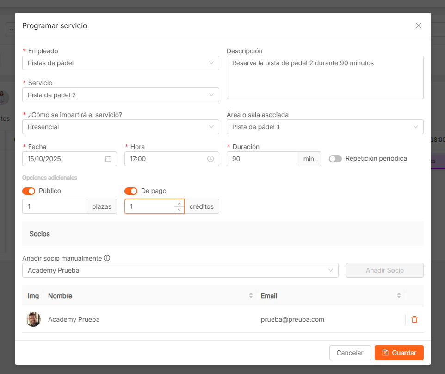Click the Cancelar button
445x374 pixels.
click(x=350, y=353)
